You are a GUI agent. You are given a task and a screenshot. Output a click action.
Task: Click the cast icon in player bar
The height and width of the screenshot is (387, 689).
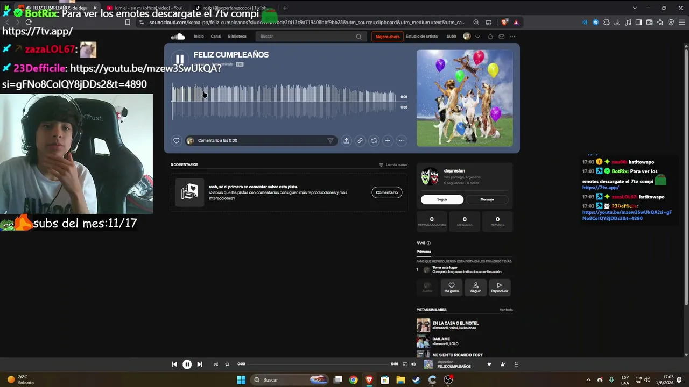coord(405,364)
